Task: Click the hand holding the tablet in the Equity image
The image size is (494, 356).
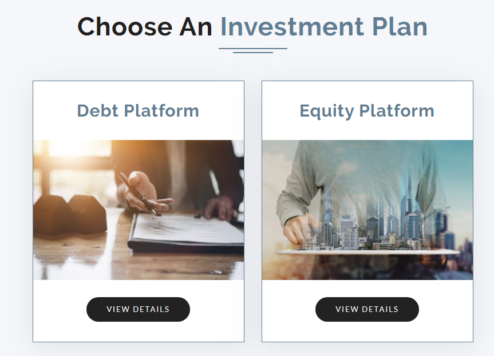Action: (x=298, y=229)
